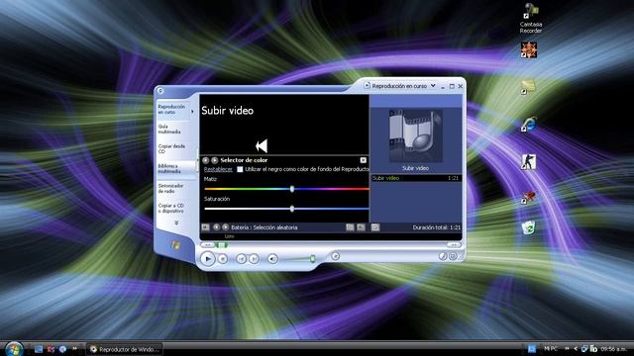The width and height of the screenshot is (634, 356).
Task: Start playback with the Play button
Action: click(207, 259)
